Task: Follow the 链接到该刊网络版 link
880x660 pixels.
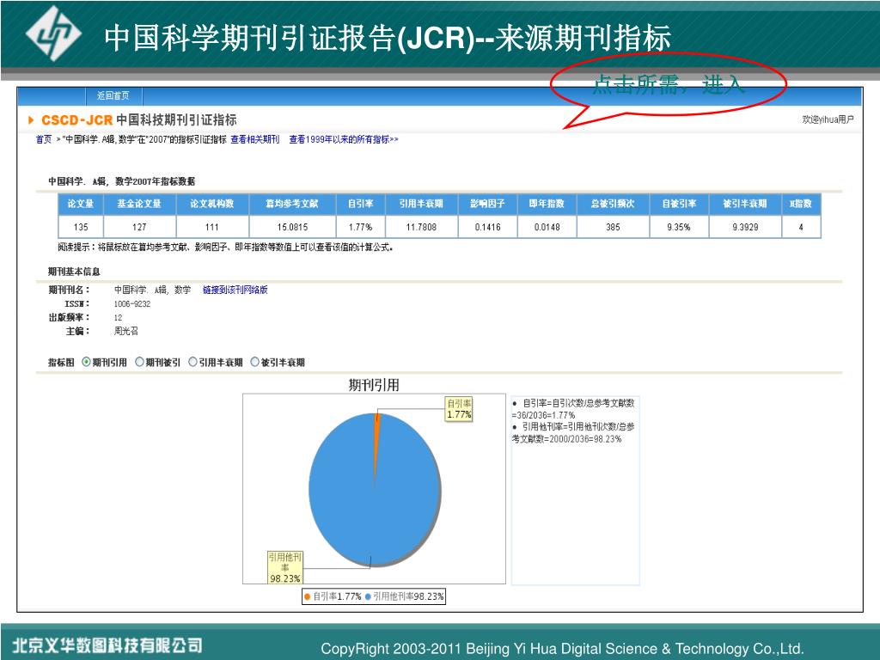Action: pos(235,290)
